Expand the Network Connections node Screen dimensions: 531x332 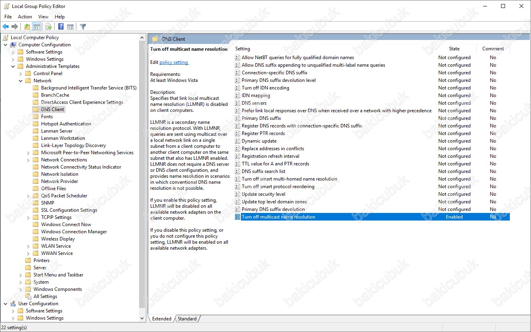coord(28,160)
